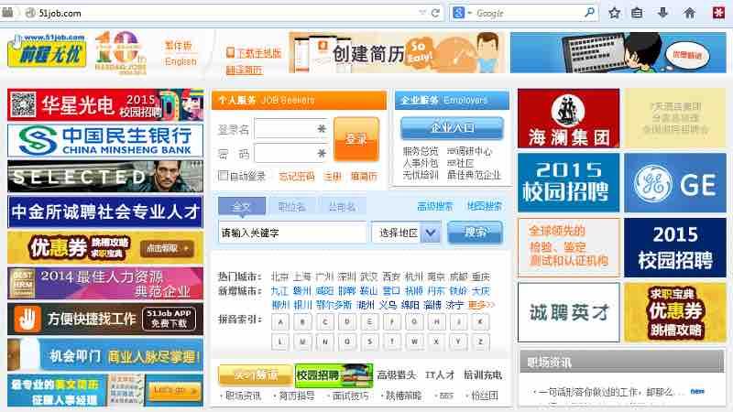The image size is (733, 412).
Task: Open the URL bar history dropdown arrow
Action: pyautogui.click(x=422, y=13)
